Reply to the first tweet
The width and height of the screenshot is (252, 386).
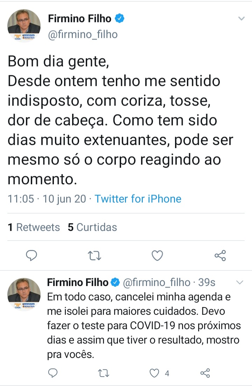[31, 256]
